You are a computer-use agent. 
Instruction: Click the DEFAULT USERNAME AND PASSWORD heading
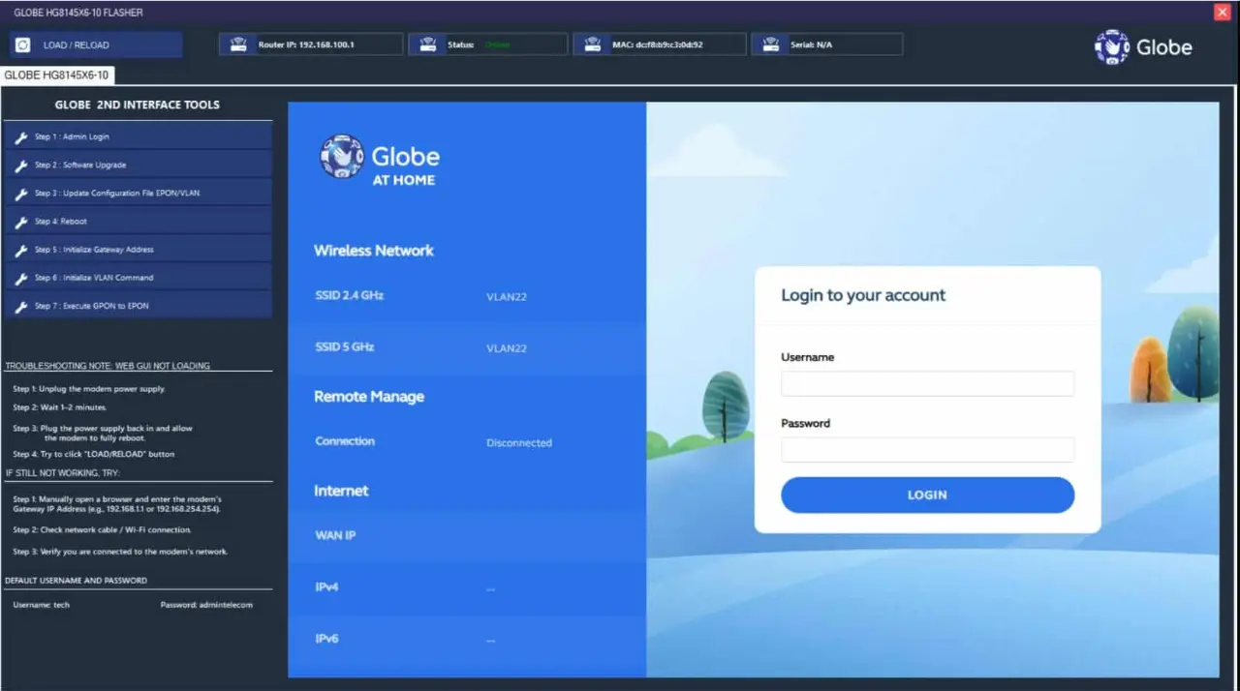pos(77,581)
